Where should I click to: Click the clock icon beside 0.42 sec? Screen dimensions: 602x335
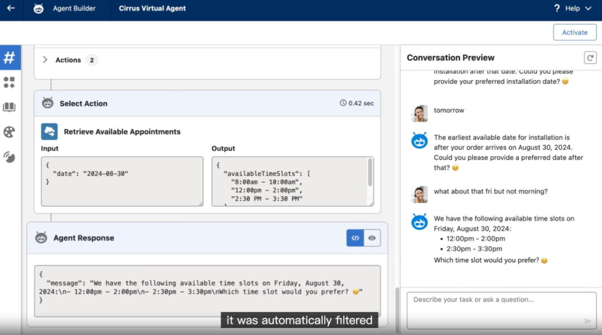click(x=343, y=103)
